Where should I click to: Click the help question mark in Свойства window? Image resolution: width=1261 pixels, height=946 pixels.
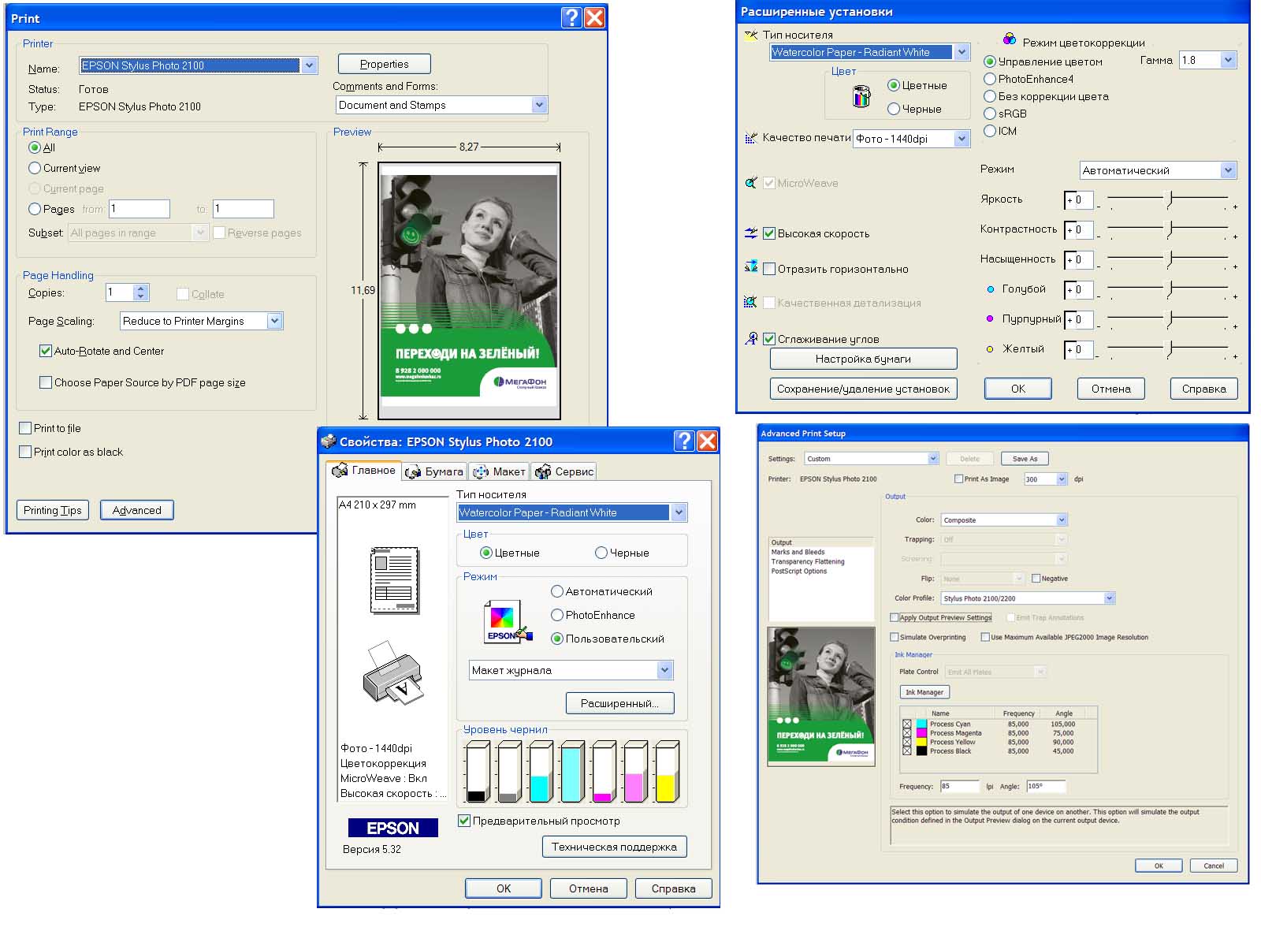685,441
